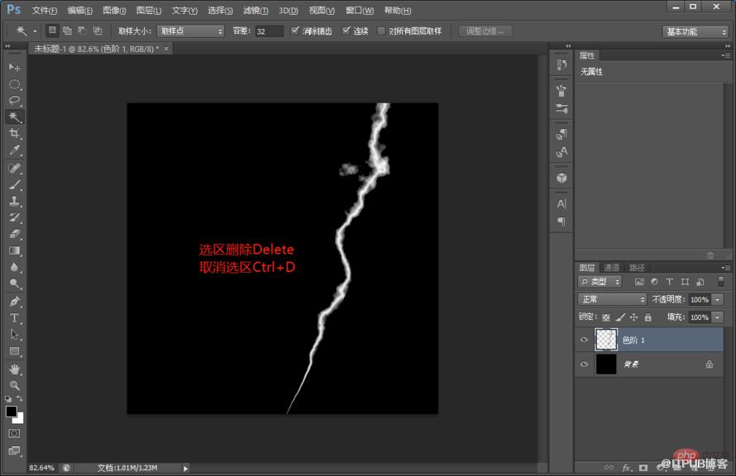The image size is (736, 476).
Task: Open the 滤镜 menu
Action: 256,10
